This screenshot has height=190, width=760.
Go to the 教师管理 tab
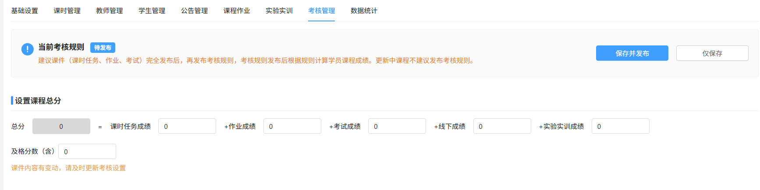pos(110,11)
